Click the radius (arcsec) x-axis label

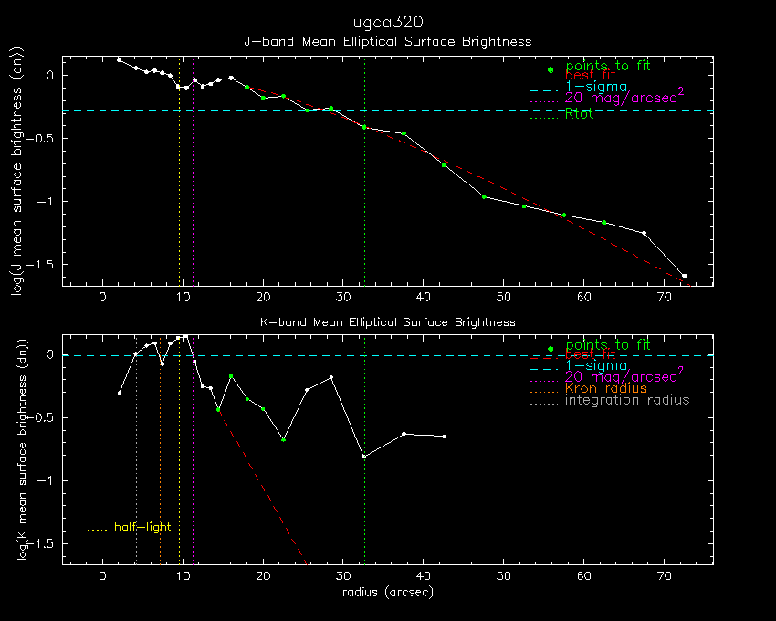tap(387, 592)
